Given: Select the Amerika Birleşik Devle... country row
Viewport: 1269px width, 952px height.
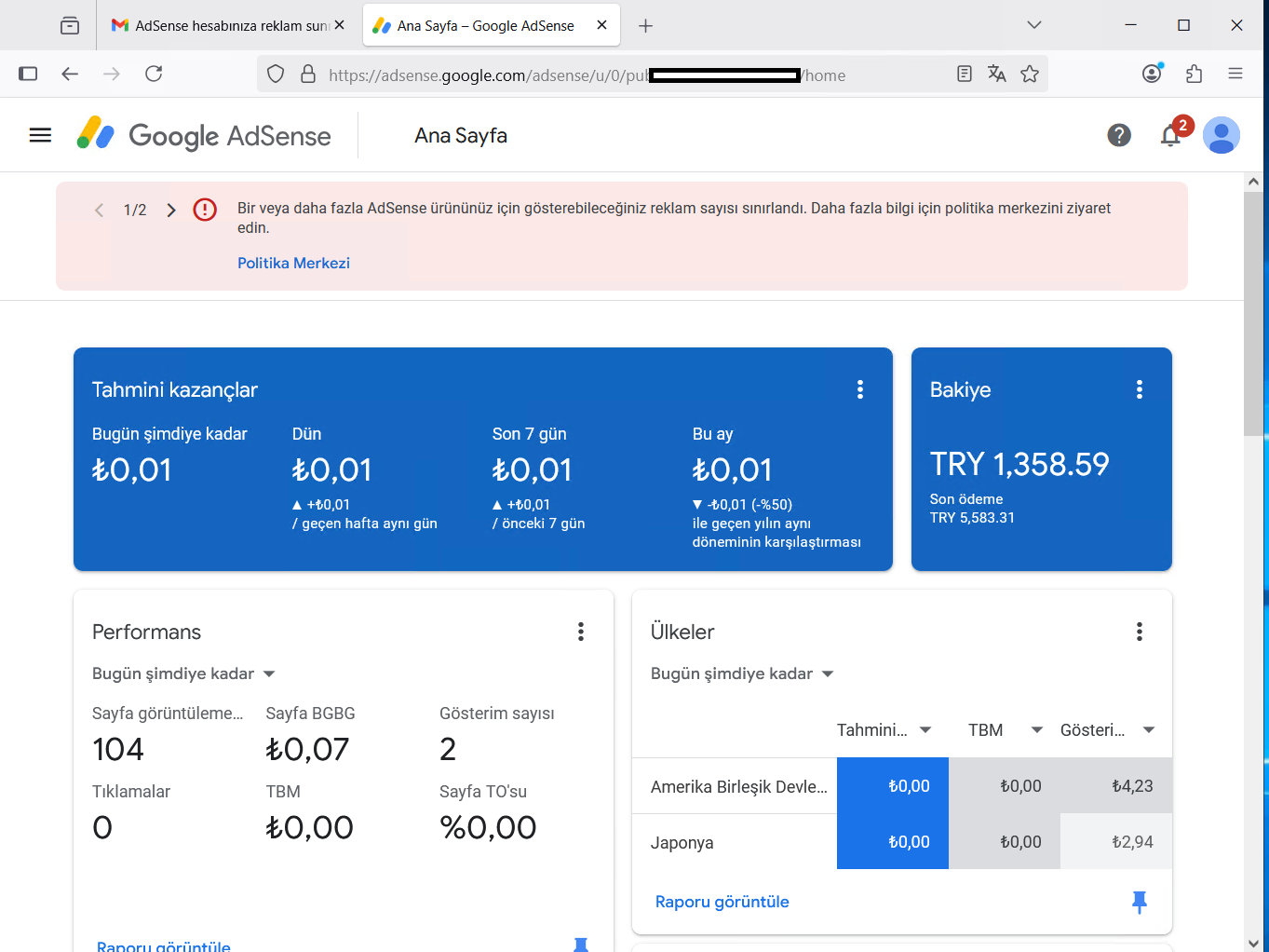Looking at the screenshot, I should point(902,786).
